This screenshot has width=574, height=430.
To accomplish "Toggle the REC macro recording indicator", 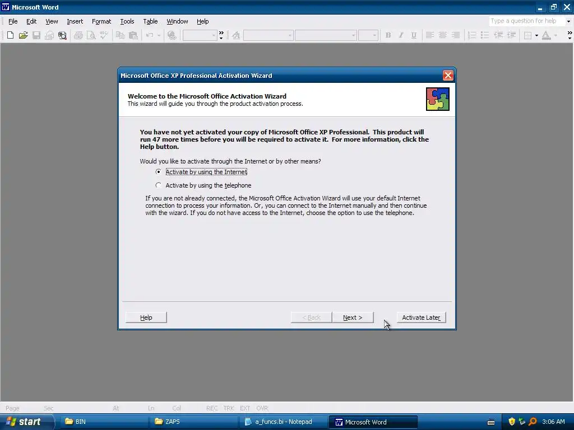I will pyautogui.click(x=212, y=408).
